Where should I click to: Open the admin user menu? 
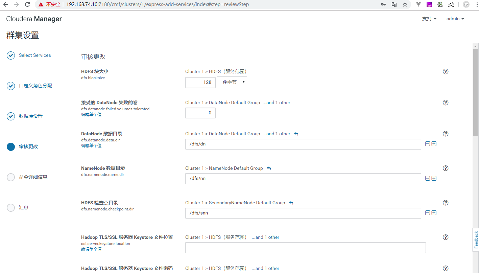pyautogui.click(x=455, y=19)
